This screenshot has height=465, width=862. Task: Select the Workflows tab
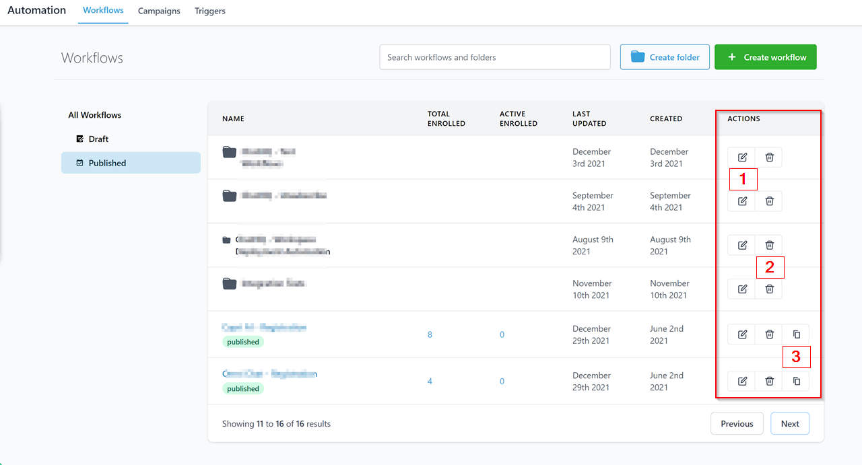tap(103, 11)
